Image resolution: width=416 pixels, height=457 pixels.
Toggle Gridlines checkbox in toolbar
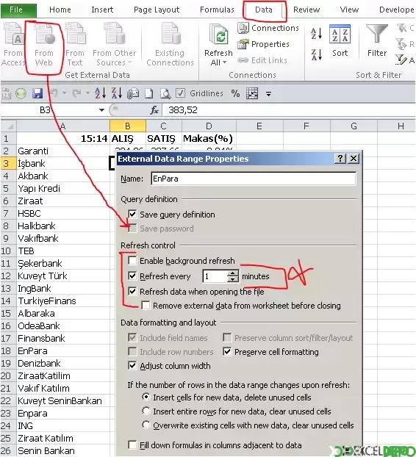[180, 93]
